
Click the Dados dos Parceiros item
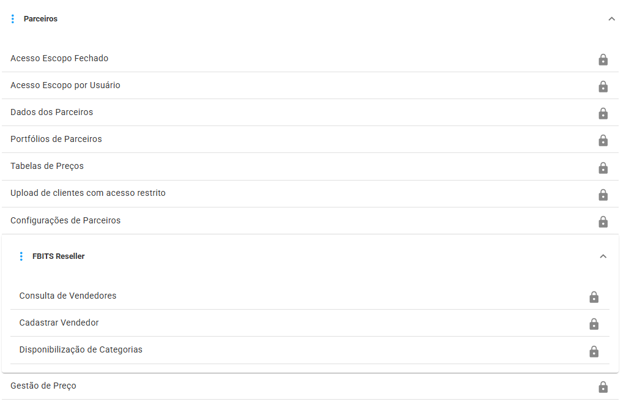click(310, 112)
